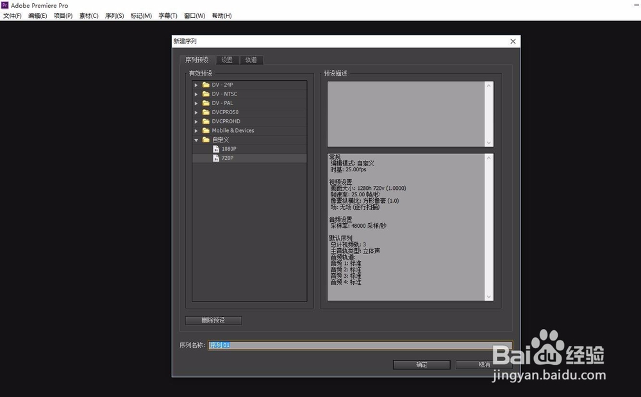The image size is (641, 397).
Task: Switch to the 轨道 tab
Action: (x=251, y=60)
